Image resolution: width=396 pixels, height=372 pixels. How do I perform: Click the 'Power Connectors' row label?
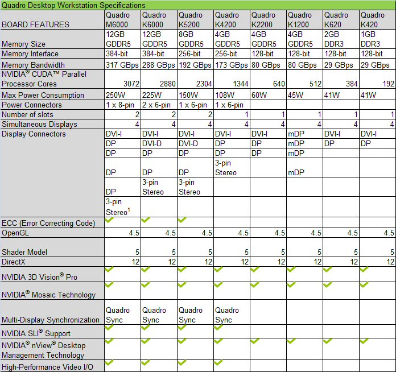pyautogui.click(x=31, y=105)
